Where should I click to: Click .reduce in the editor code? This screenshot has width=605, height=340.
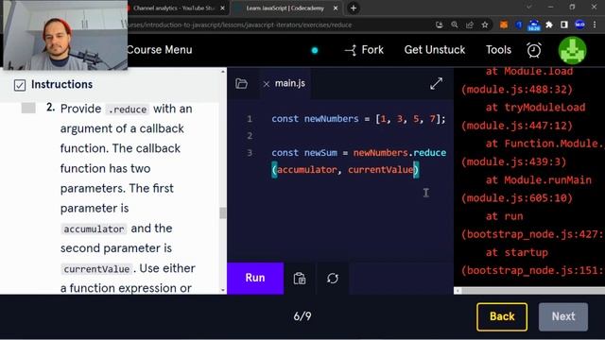(x=428, y=153)
